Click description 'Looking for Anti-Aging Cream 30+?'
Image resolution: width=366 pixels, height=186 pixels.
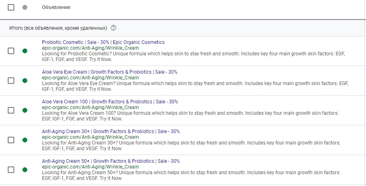(191, 146)
